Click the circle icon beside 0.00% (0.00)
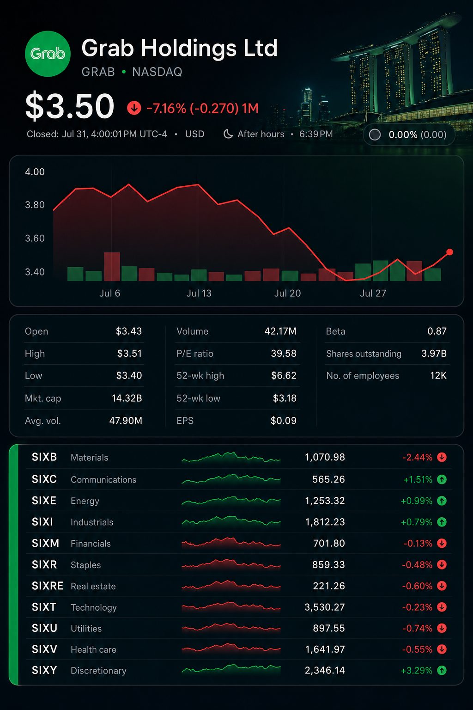 coord(375,135)
